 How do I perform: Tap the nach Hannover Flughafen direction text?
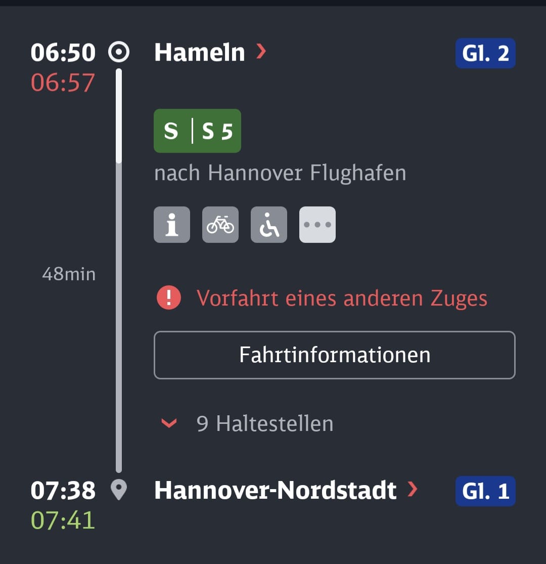280,173
